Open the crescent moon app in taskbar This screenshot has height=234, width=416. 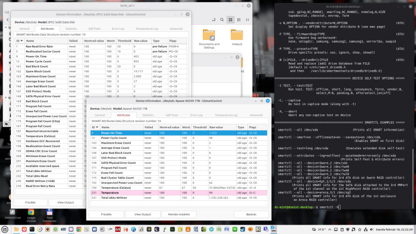[157, 229]
